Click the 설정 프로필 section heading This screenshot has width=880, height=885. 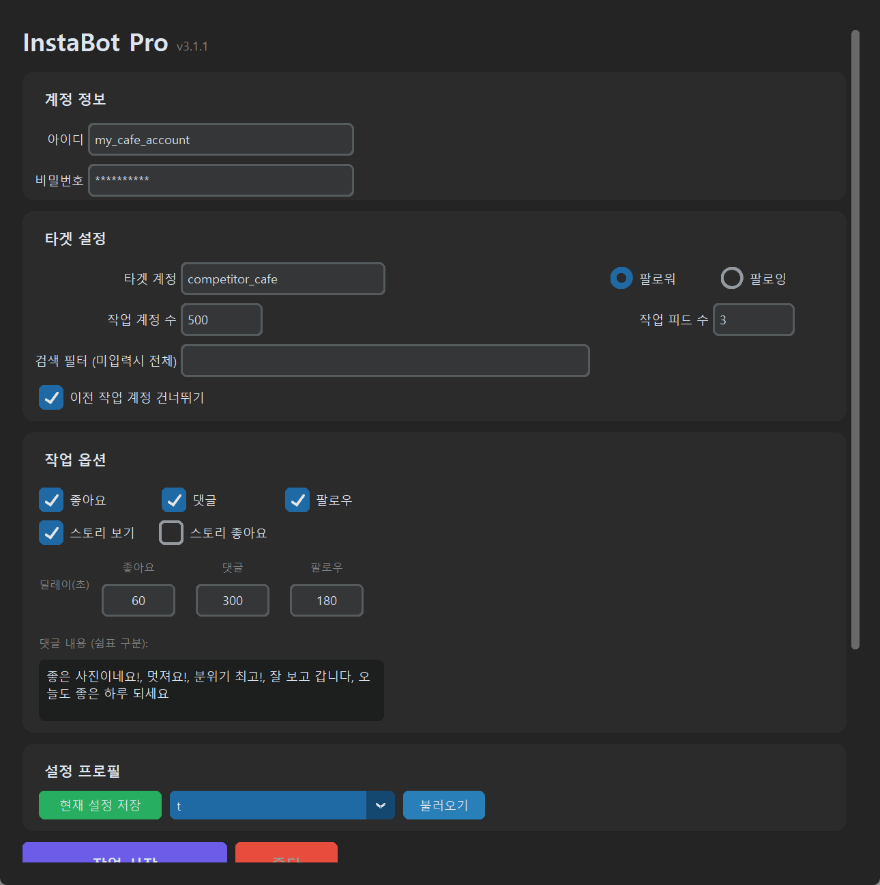pos(83,771)
